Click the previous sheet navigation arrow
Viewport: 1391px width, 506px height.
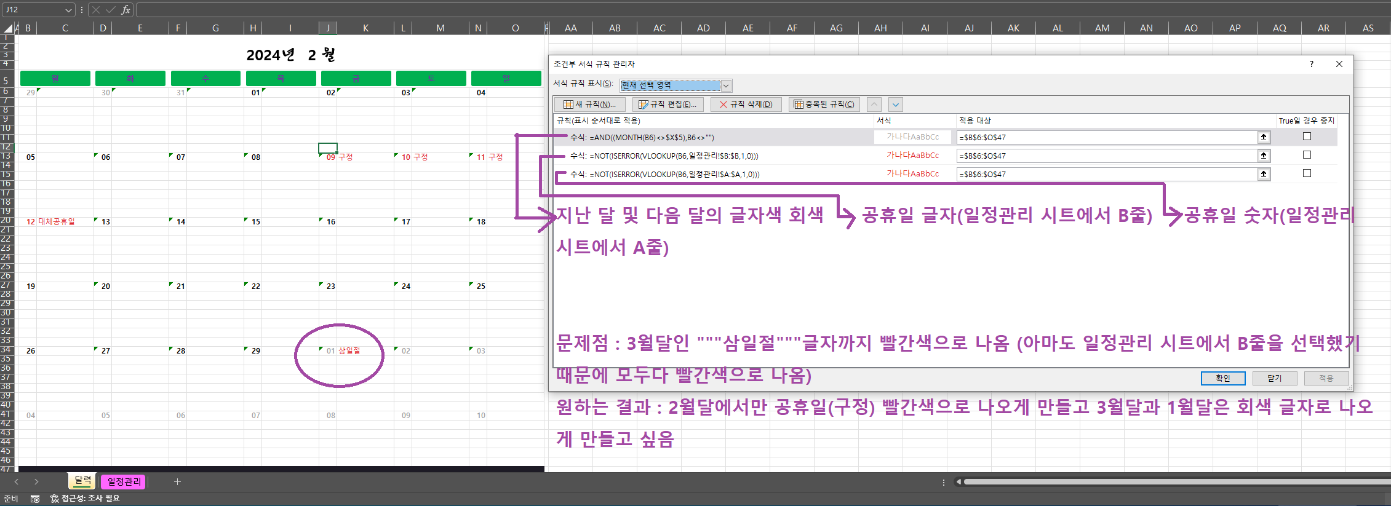(17, 481)
